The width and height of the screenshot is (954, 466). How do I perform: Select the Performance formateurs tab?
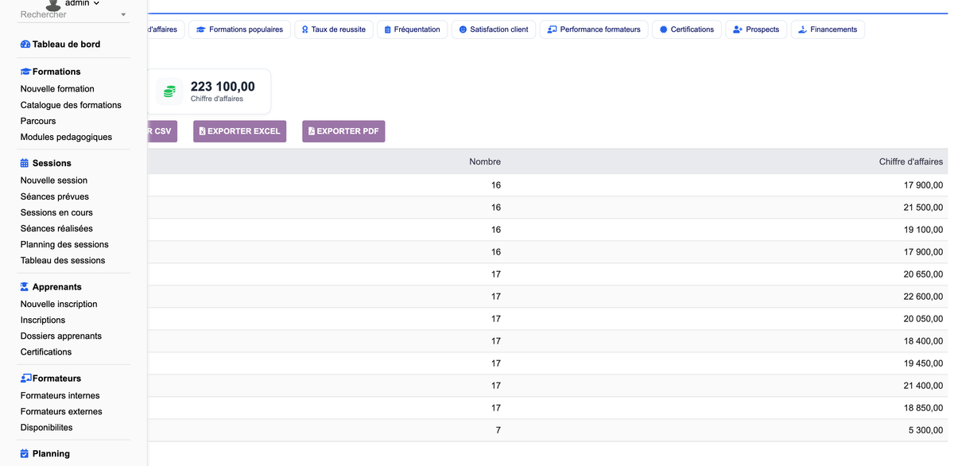pos(594,29)
